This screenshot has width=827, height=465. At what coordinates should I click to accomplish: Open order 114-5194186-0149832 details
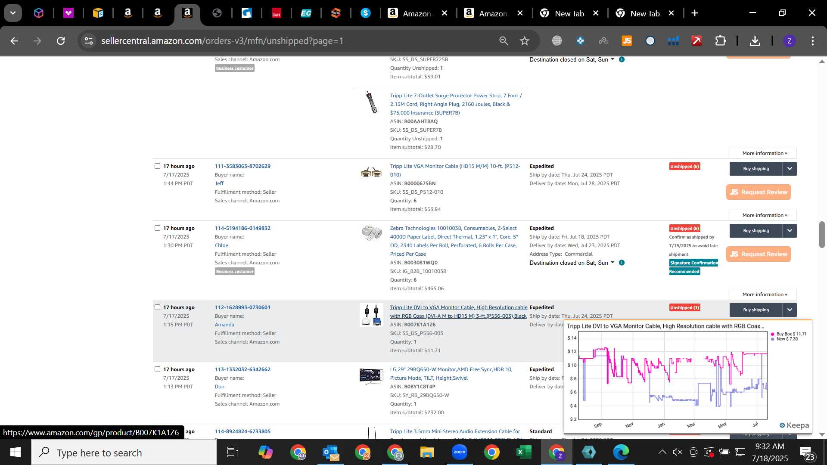click(x=243, y=228)
